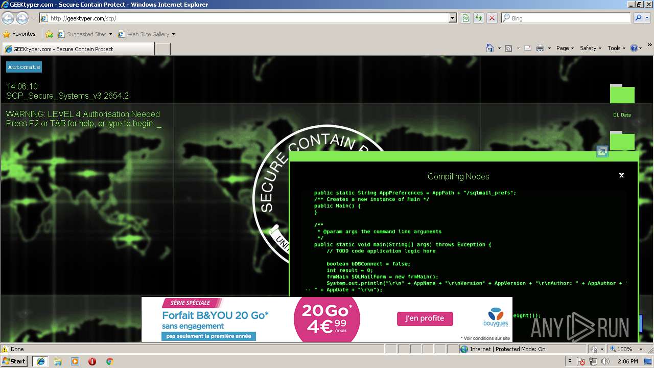This screenshot has width=654, height=368.
Task: Open Google Chrome taskbar icon
Action: point(109,361)
